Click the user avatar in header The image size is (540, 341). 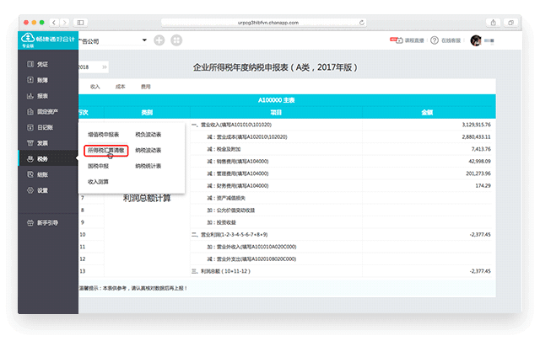[475, 40]
